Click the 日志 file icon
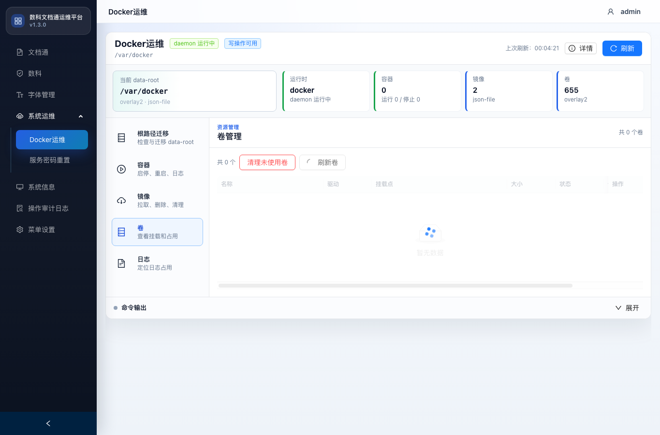The image size is (660, 435). click(x=121, y=263)
